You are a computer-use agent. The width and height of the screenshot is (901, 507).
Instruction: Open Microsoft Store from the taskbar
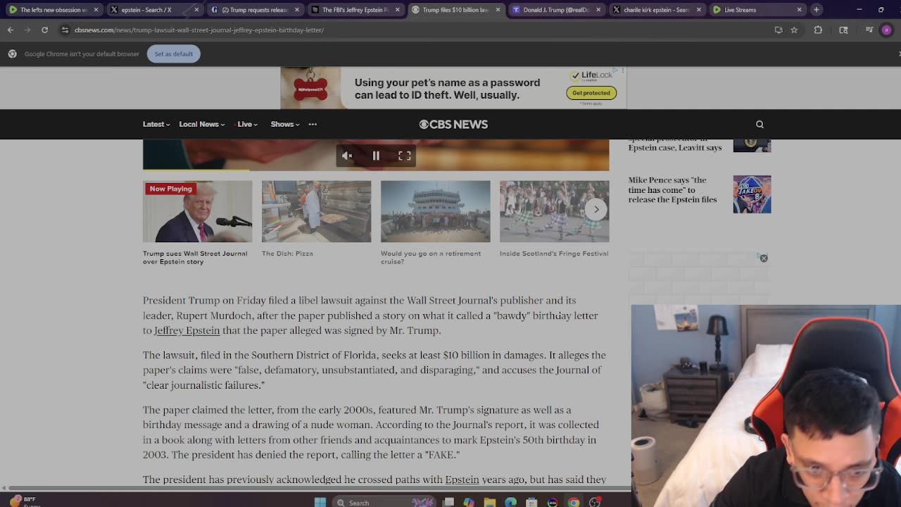531,502
